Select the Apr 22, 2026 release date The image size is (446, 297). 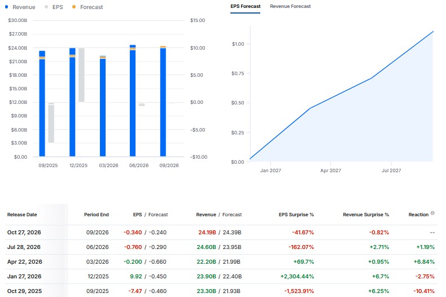pos(25,262)
